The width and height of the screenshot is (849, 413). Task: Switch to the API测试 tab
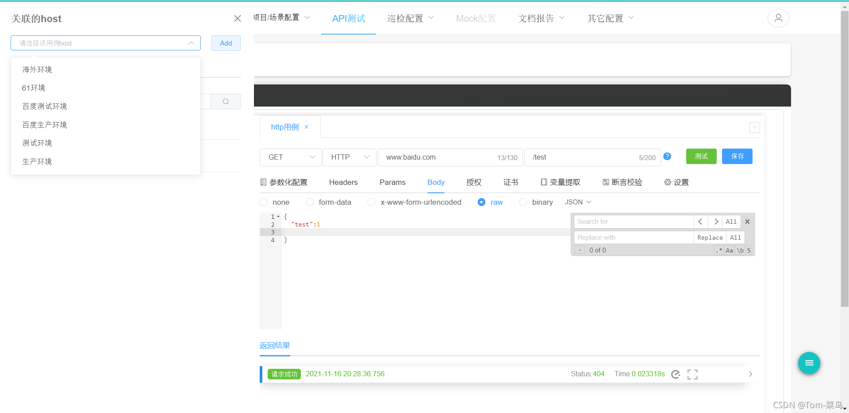click(349, 18)
